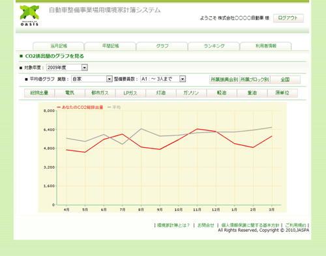
Task: Click the welcome text ようこそ 株式会社○○○○自動車 様
Action: [235, 18]
